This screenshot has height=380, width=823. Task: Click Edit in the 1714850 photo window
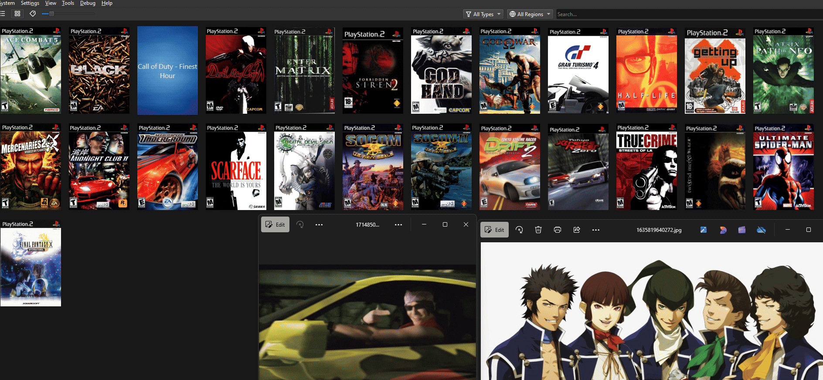(x=275, y=224)
